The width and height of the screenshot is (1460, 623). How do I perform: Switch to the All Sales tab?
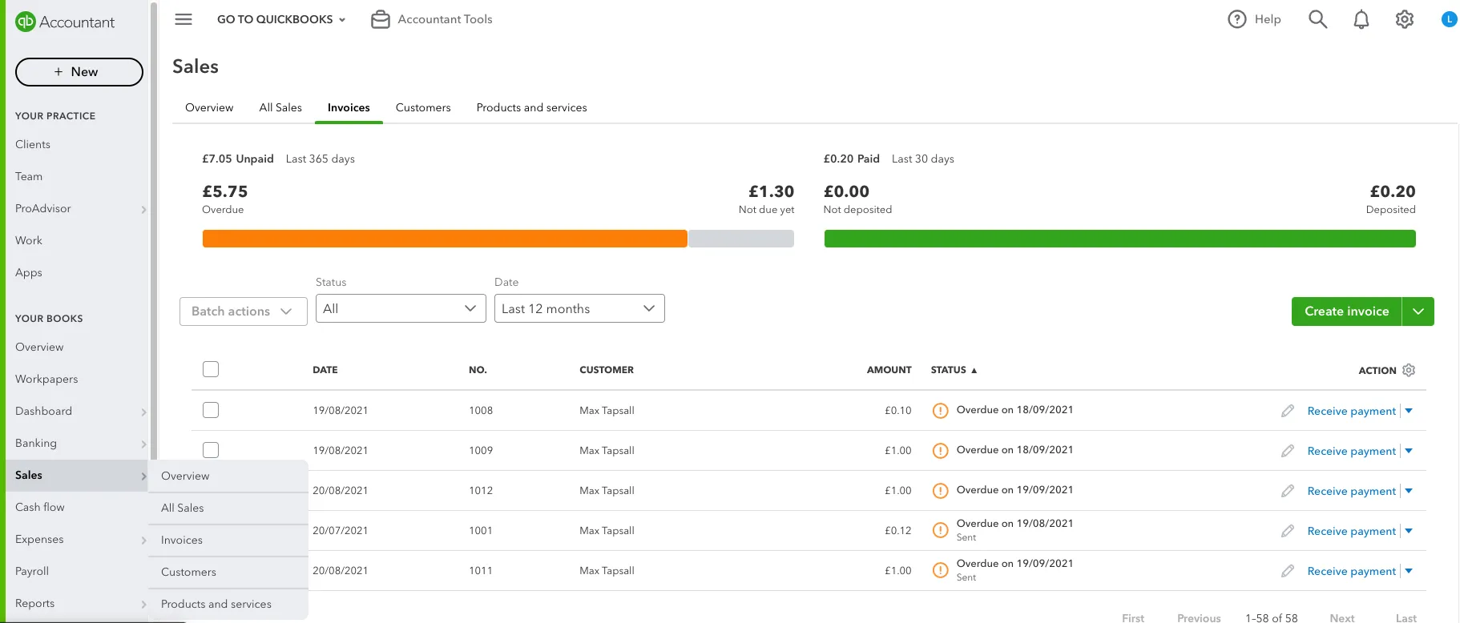pos(280,107)
